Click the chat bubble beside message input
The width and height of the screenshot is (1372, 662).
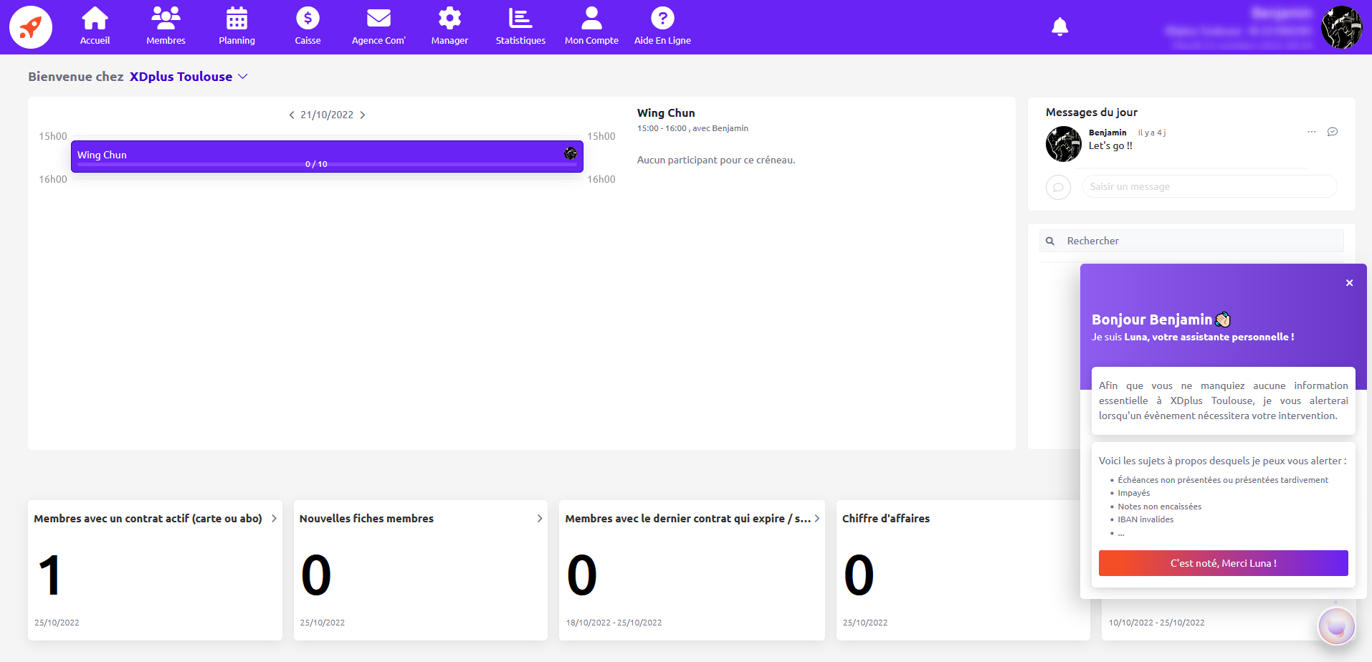point(1058,187)
